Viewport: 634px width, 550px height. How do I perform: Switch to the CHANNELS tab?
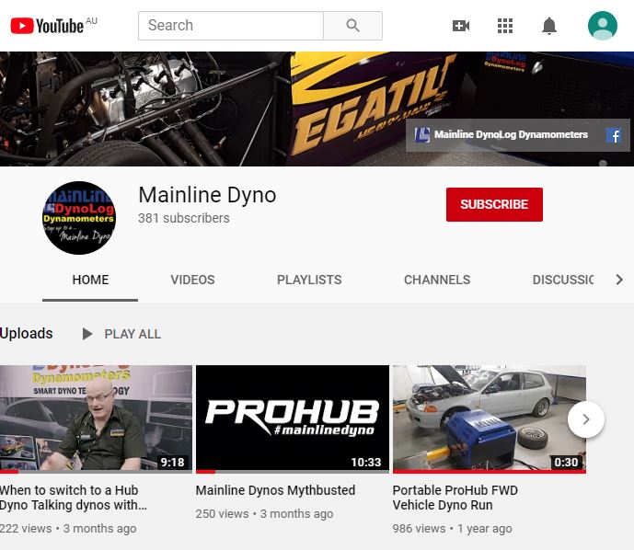(x=437, y=280)
